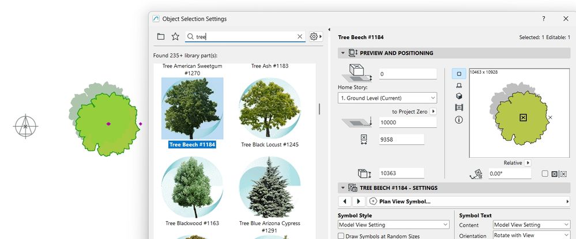Enable Draw Symbols at Random Sizes
576x239 pixels.
[341, 236]
